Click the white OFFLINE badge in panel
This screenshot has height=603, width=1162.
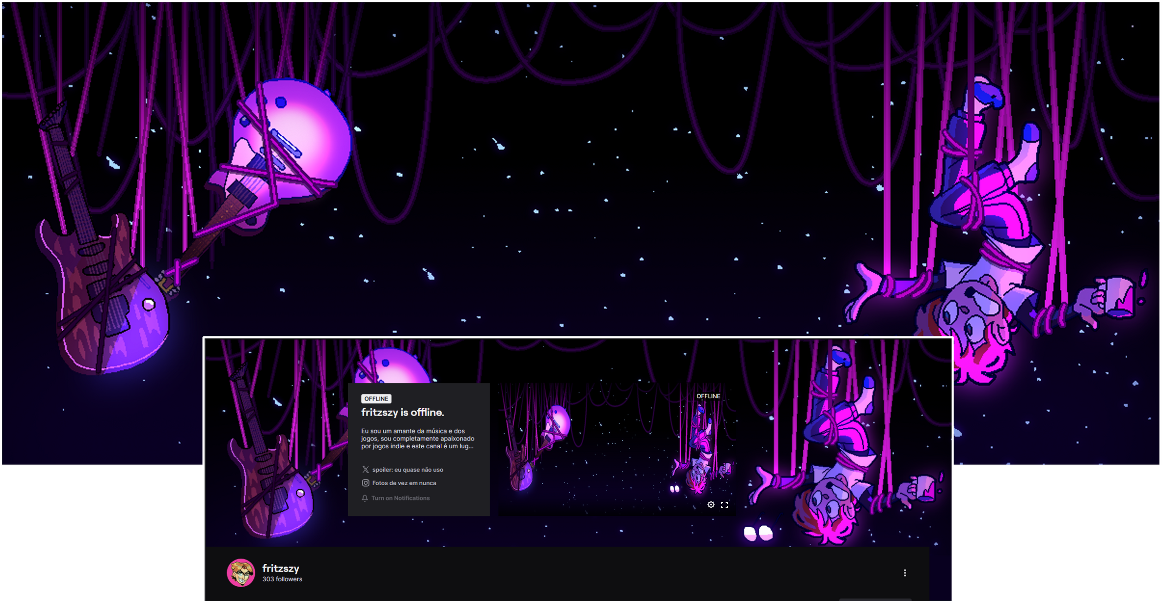[x=376, y=399]
